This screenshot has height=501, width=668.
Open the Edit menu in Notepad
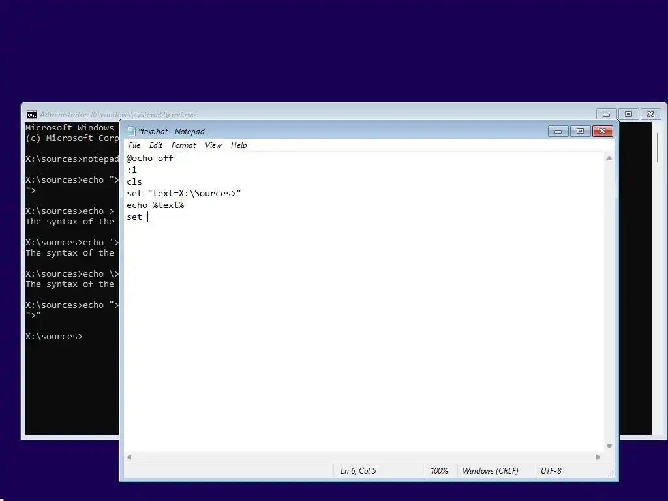[x=155, y=145]
